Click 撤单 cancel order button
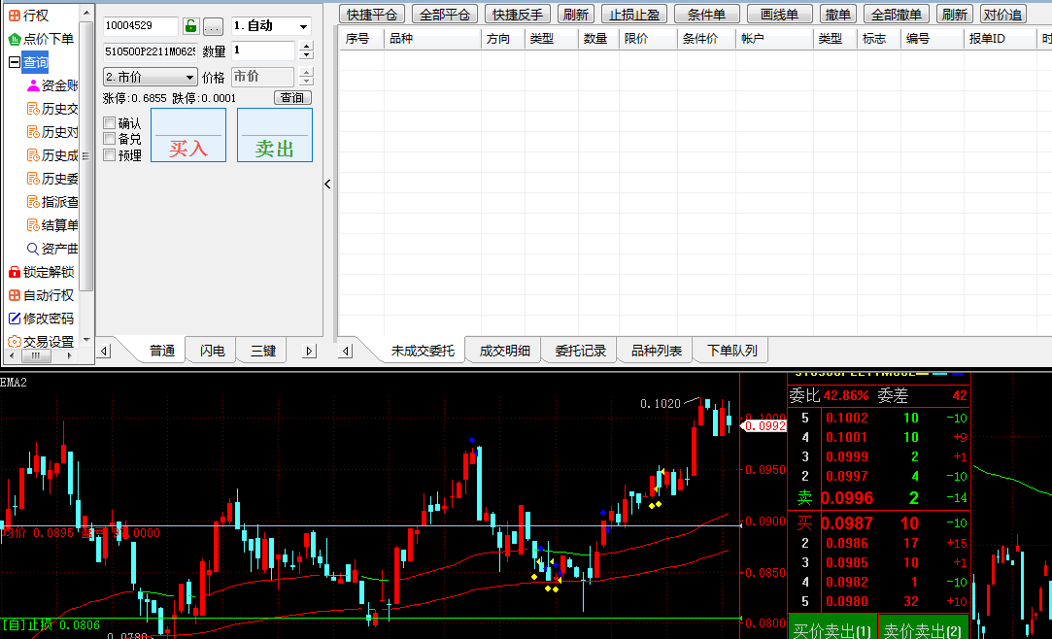Viewport: 1052px width, 639px height. tap(838, 14)
